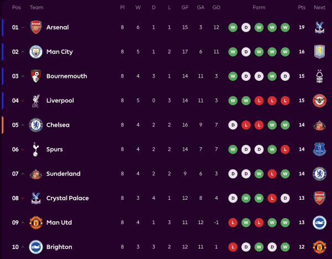Image resolution: width=332 pixels, height=259 pixels.
Task: Click the draw badge in Arsenal's form
Action: [x=246, y=27]
